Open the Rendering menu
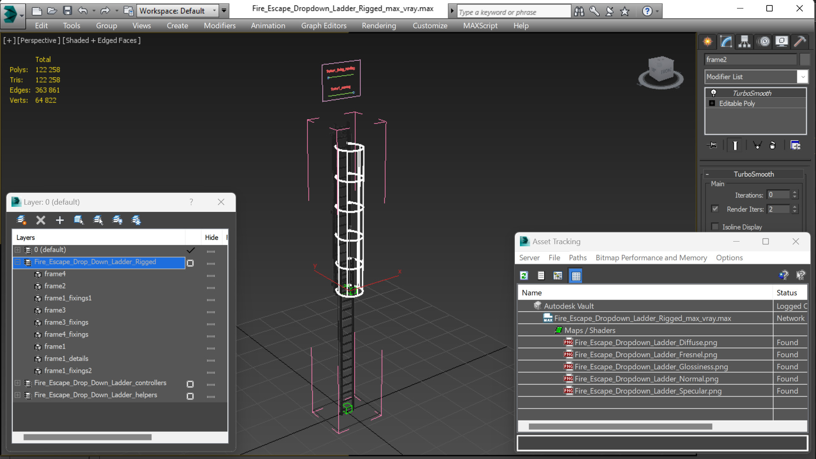The height and width of the screenshot is (459, 816). coord(379,25)
